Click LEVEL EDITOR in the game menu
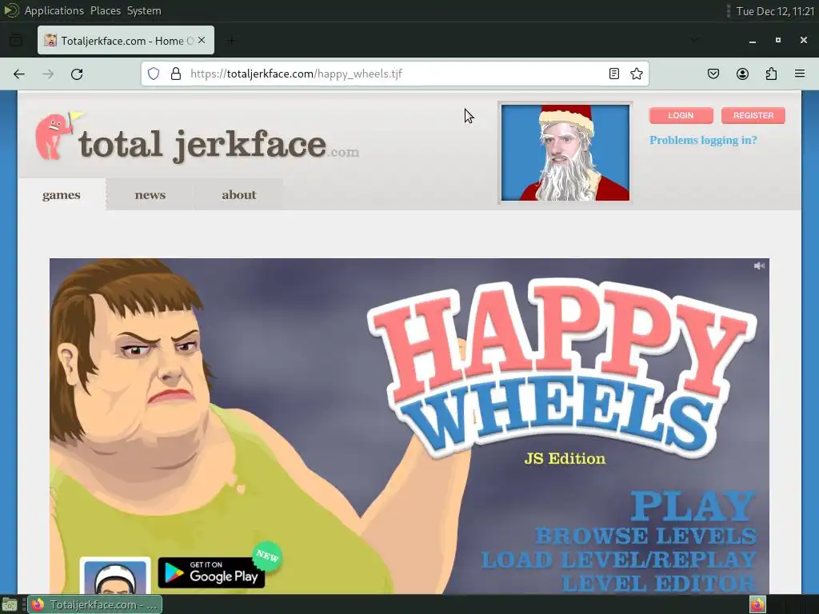819x614 pixels. click(659, 583)
